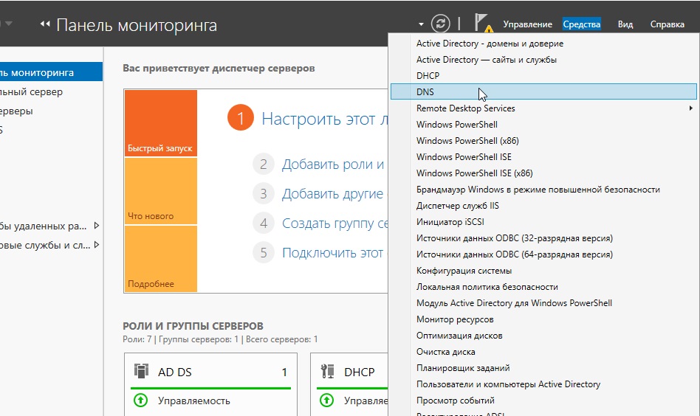
Task: Click Подключить этот сервер link
Action: [x=332, y=253]
